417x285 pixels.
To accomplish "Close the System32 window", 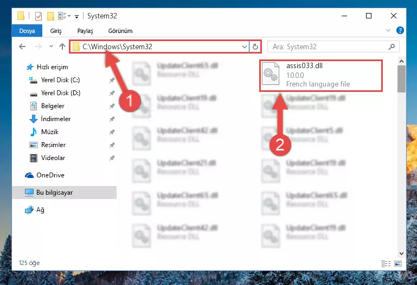I will point(394,16).
